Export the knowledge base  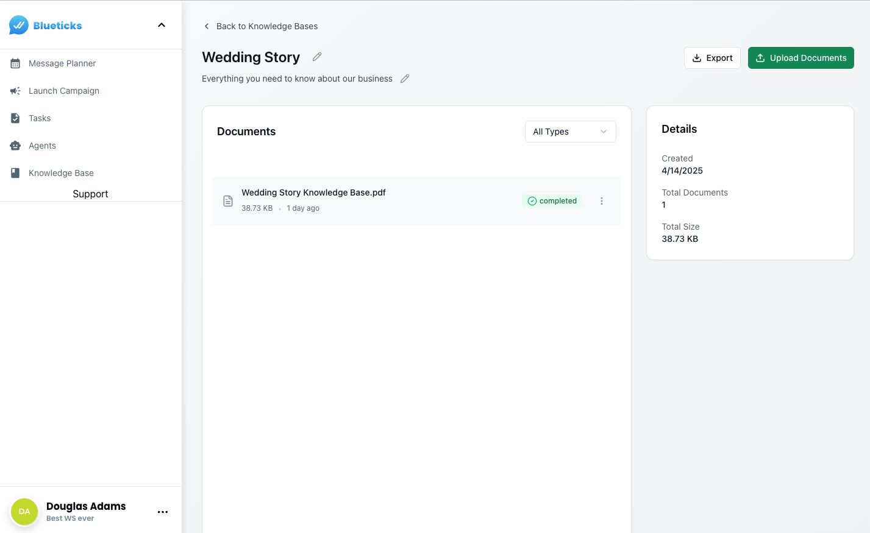(712, 57)
